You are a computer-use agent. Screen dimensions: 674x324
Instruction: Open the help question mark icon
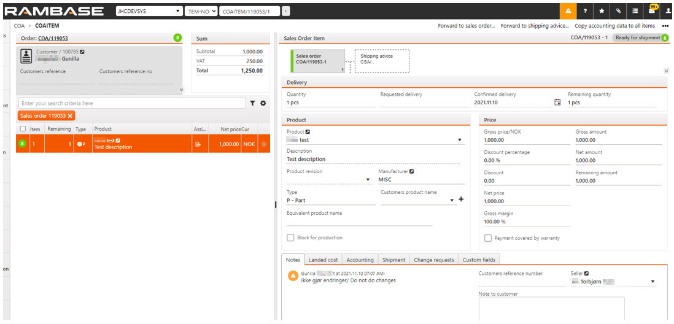(585, 11)
